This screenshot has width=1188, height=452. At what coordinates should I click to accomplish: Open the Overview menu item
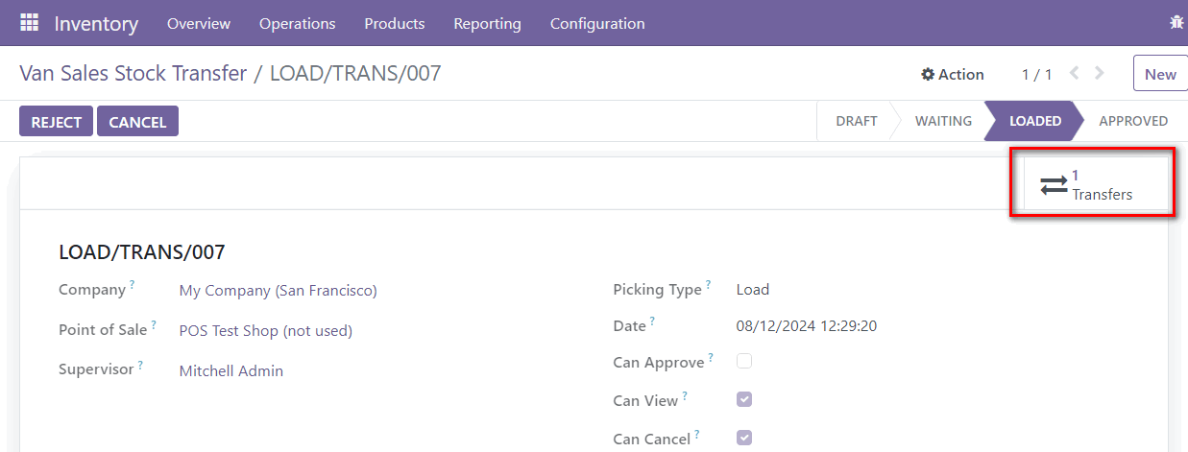199,23
